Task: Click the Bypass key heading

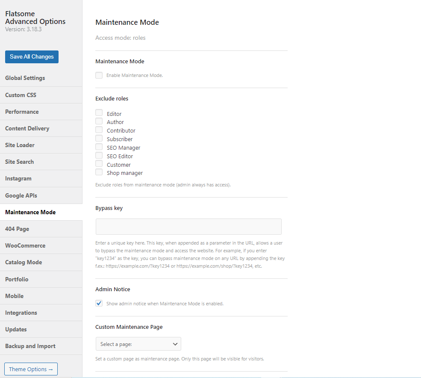Action: 109,208
